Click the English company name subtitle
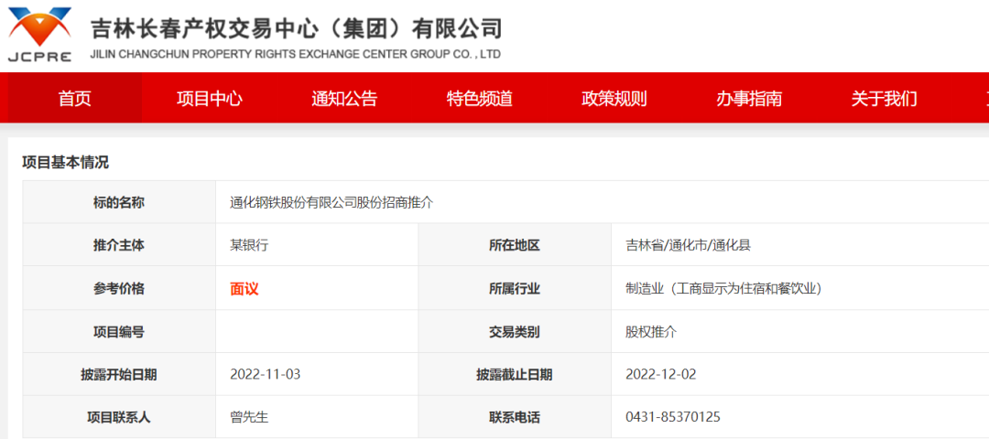 click(295, 55)
